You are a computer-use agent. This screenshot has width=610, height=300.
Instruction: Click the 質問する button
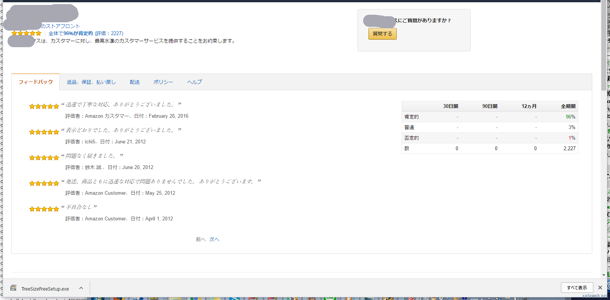[382, 34]
